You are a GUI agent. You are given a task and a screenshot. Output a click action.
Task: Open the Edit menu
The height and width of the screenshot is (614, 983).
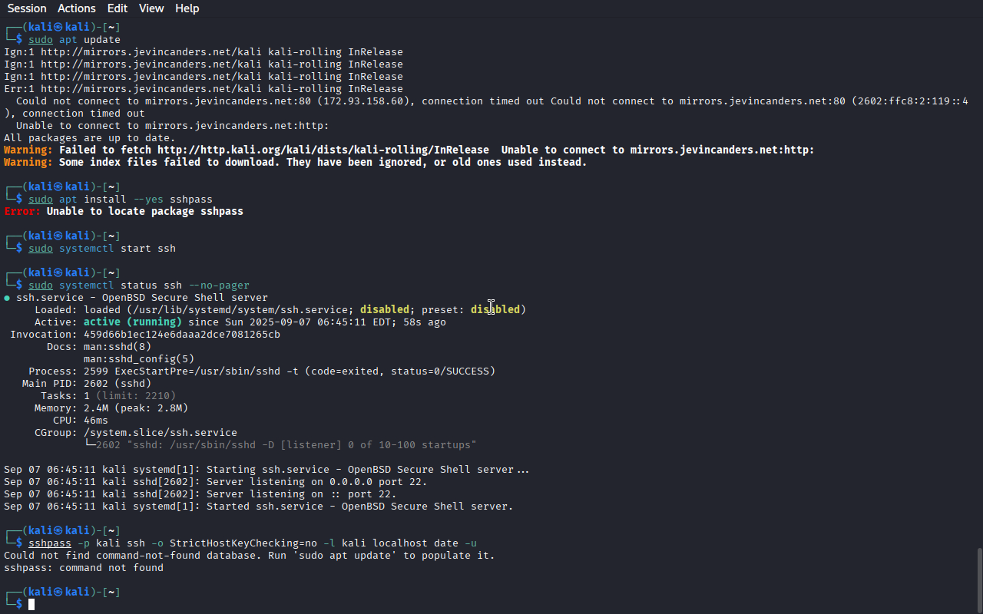coord(117,8)
